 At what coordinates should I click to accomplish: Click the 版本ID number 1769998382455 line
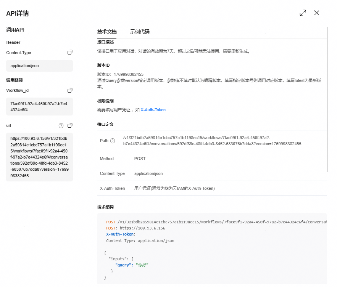click(x=120, y=74)
